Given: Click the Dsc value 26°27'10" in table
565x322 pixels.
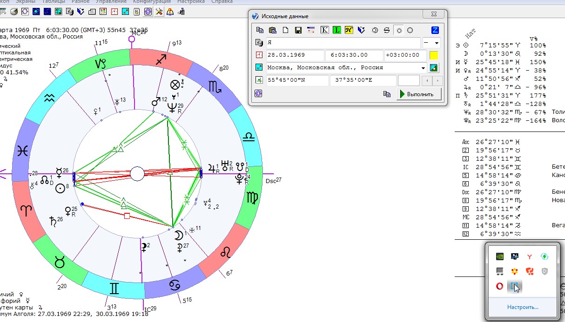Looking at the screenshot, I should tap(494, 192).
